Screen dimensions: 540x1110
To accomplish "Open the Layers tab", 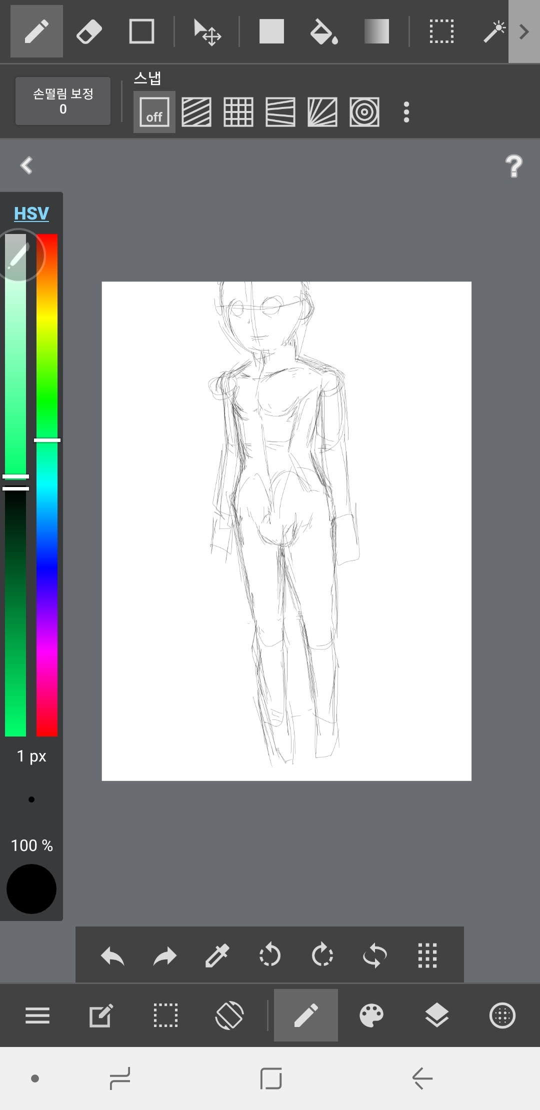I will pos(437,1015).
